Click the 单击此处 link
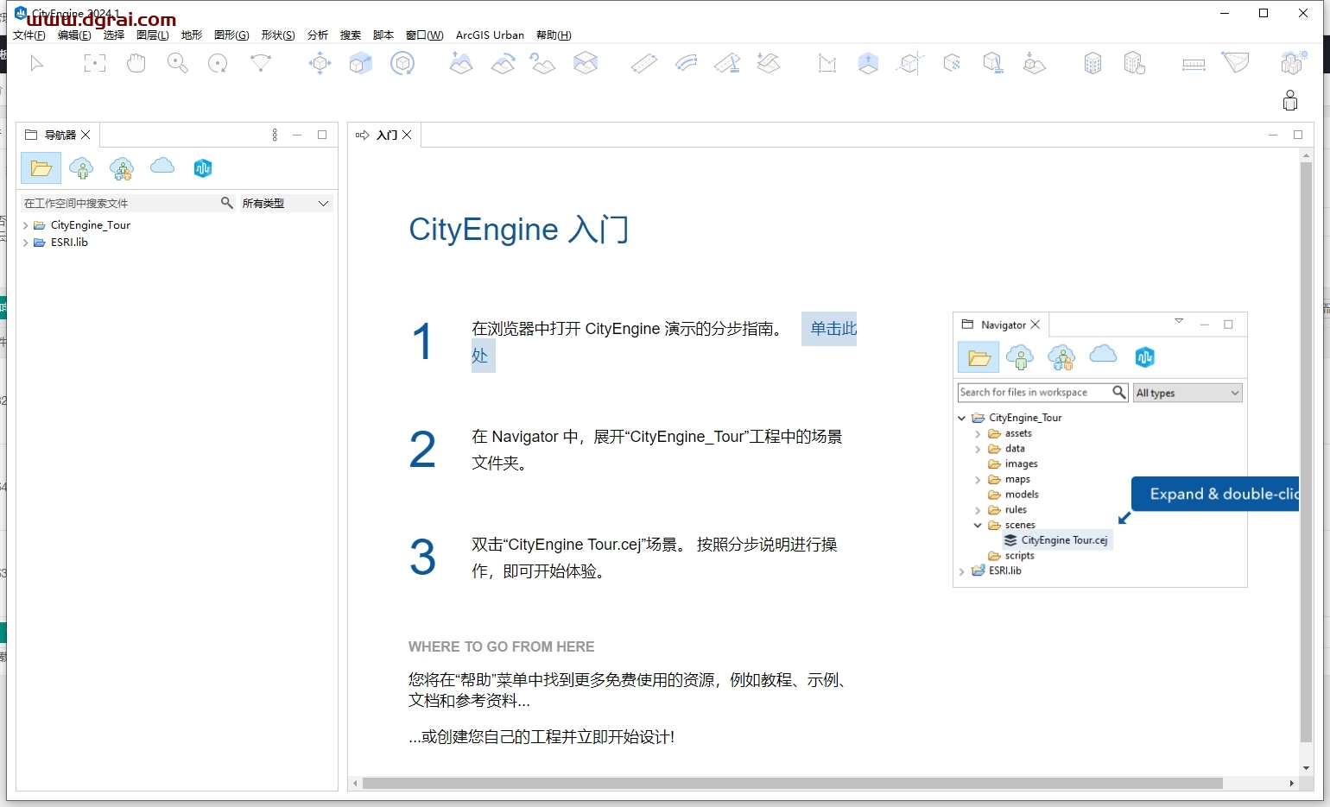Screen dimensions: 1330x807 833,329
